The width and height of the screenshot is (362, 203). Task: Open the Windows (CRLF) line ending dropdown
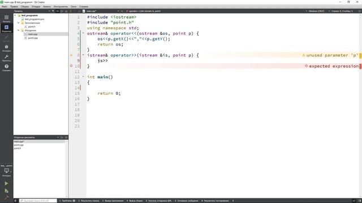point(315,11)
